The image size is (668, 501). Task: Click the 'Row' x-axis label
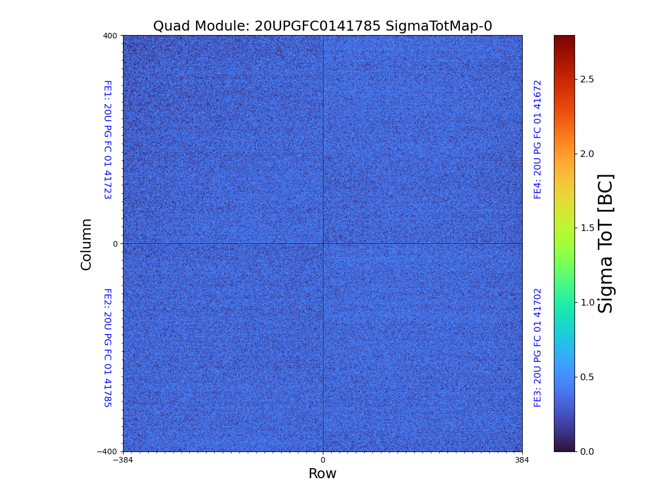tap(322, 474)
